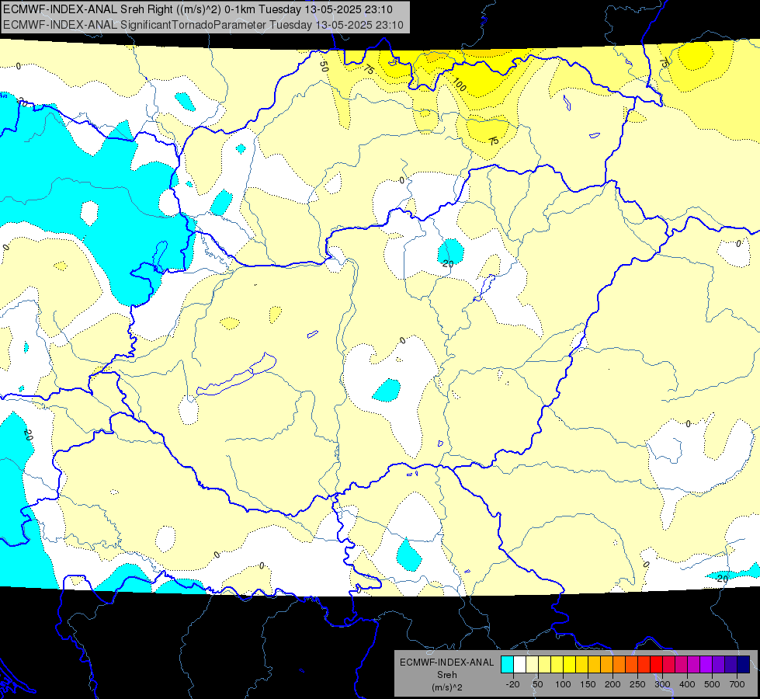Click the '(m/s)^2' unit label in legend

pyautogui.click(x=447, y=687)
